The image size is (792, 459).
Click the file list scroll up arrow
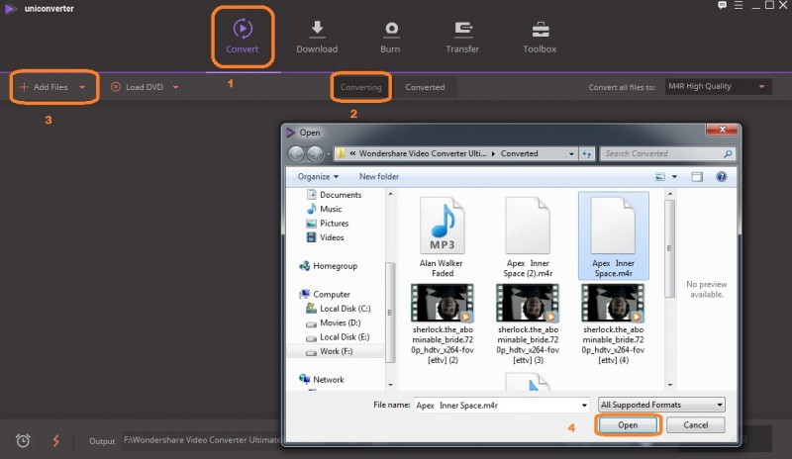tap(670, 194)
